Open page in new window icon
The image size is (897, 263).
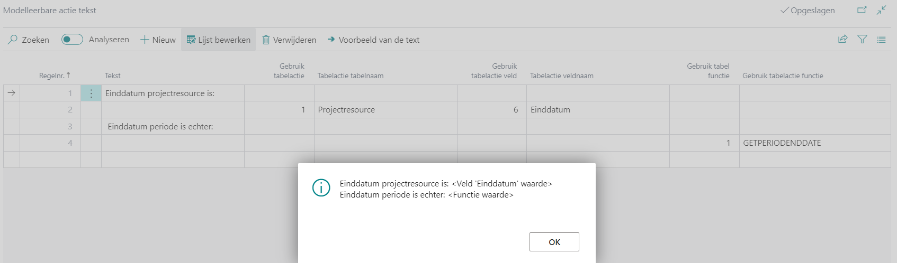(x=862, y=10)
